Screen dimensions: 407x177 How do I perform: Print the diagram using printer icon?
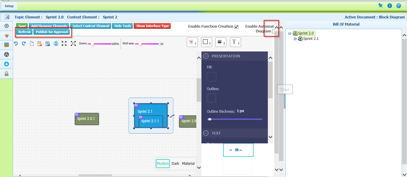tap(56, 44)
